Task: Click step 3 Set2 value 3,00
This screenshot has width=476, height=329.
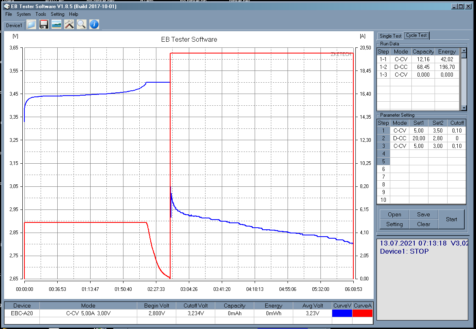Action: 438,146
